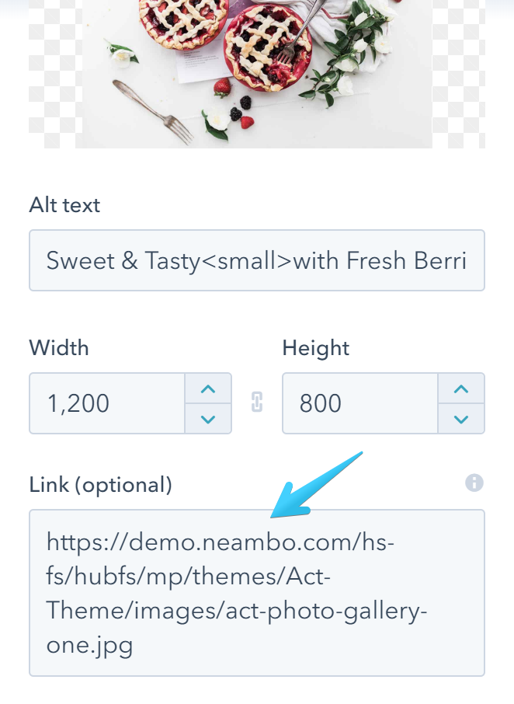Focus the Link URL text area
The image size is (514, 704).
click(x=256, y=593)
